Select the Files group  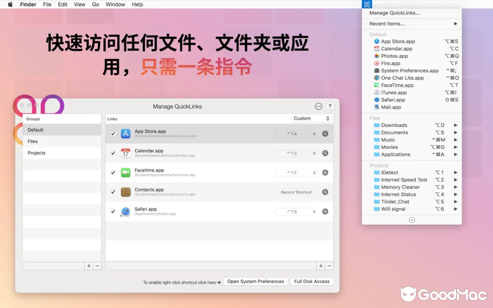[x=62, y=141]
